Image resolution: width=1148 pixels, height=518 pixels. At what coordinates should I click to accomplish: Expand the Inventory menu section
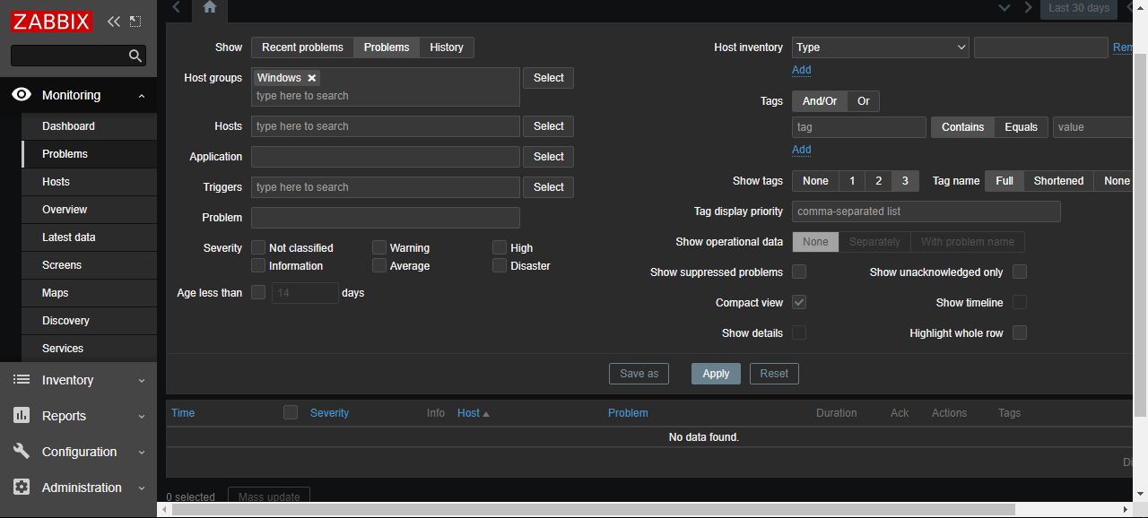coord(78,380)
